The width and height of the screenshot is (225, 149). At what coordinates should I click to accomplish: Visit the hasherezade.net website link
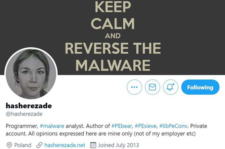coord(65,145)
